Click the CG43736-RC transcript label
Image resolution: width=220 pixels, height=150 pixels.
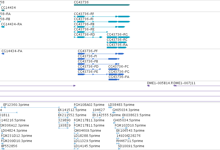117,40
